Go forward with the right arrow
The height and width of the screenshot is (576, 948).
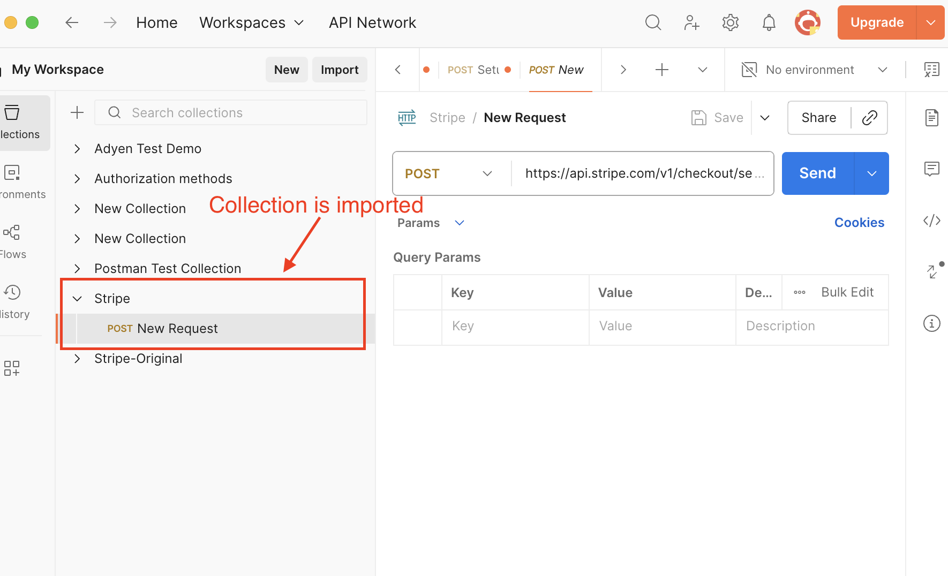[110, 22]
